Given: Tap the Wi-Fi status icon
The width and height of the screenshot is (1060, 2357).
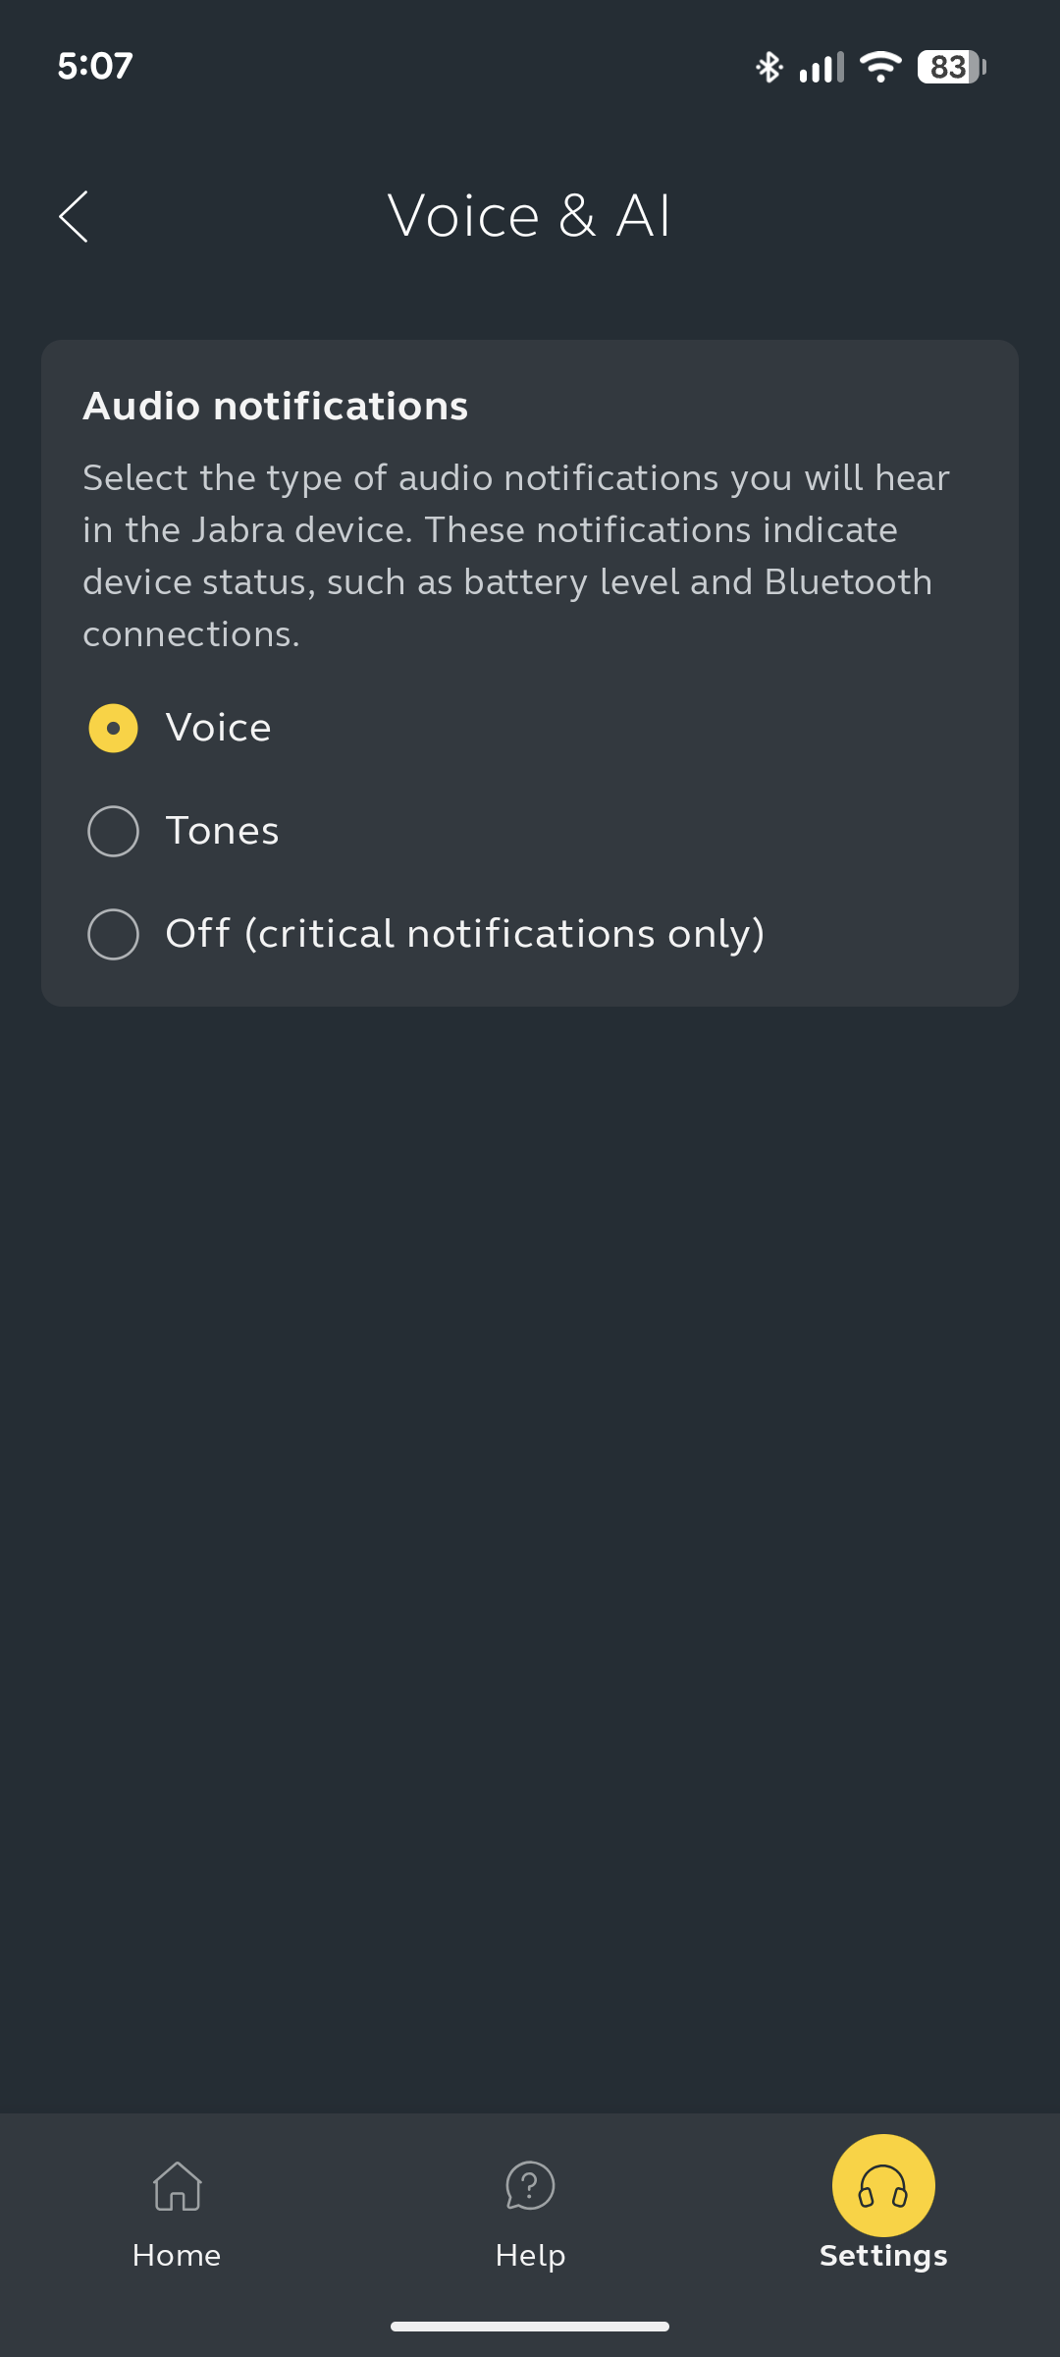Looking at the screenshot, I should 880,67.
